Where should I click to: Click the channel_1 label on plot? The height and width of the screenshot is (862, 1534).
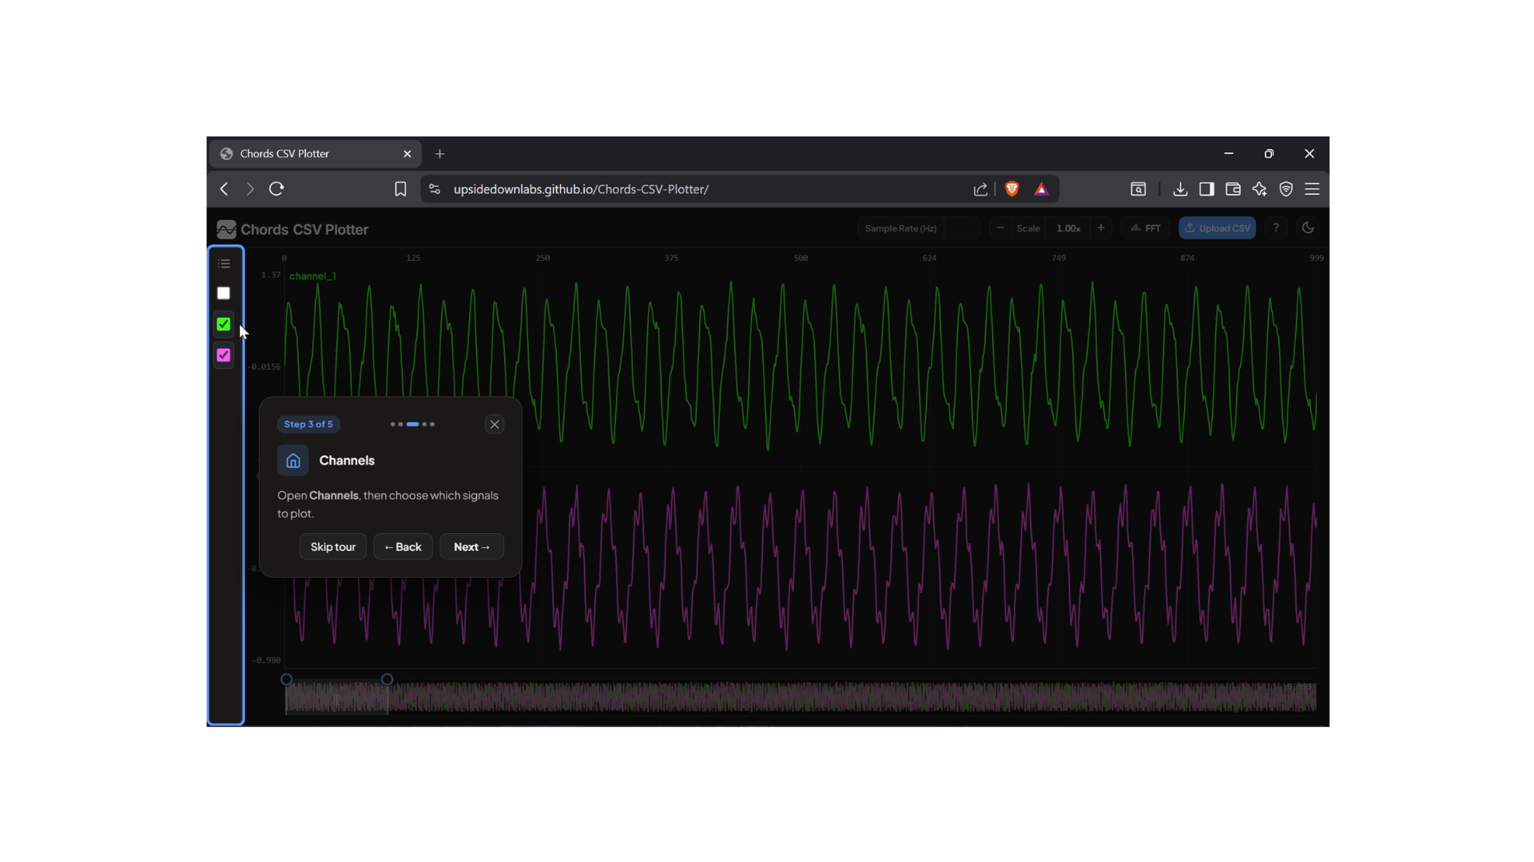[x=312, y=276]
